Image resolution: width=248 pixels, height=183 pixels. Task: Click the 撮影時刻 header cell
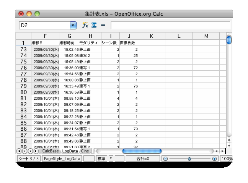tap(69, 43)
